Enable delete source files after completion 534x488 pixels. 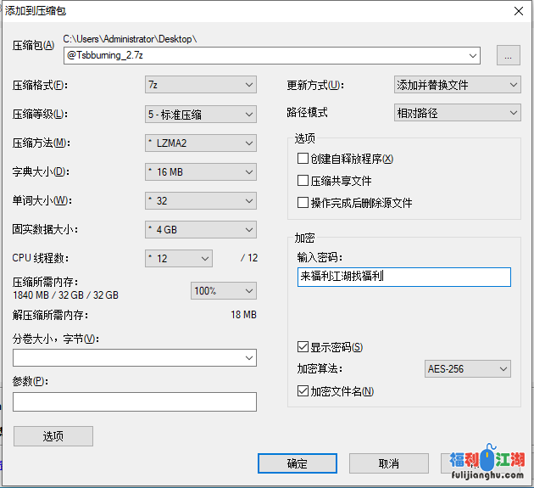303,203
